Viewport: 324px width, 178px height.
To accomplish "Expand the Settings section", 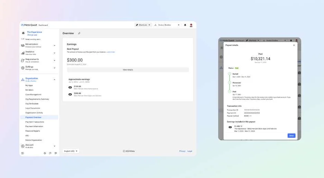I will point(55,68).
